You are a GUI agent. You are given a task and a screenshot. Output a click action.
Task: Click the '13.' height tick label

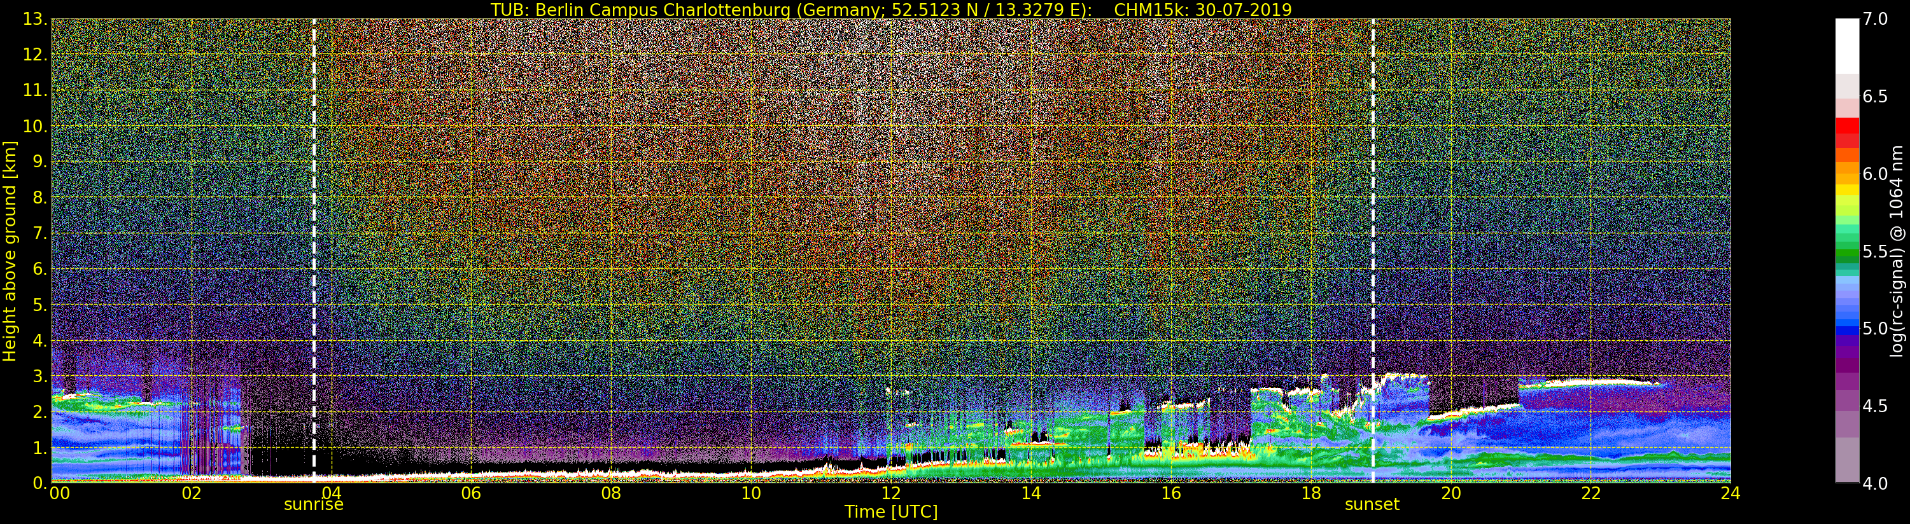tap(35, 19)
